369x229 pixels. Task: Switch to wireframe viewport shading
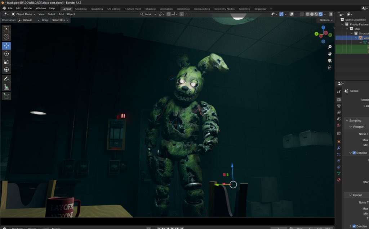307,14
